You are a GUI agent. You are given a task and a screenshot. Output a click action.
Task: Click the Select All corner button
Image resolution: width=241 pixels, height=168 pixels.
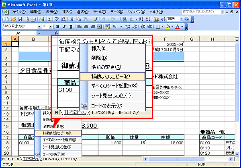point(6,39)
